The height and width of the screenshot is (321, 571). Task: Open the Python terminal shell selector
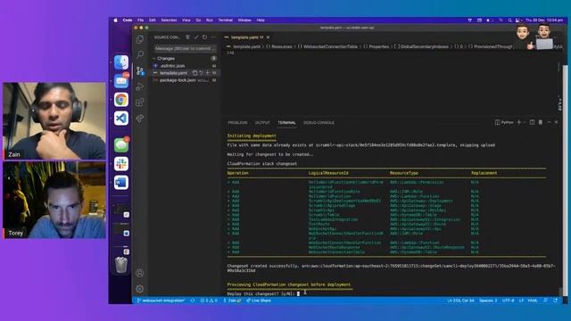[x=504, y=122]
